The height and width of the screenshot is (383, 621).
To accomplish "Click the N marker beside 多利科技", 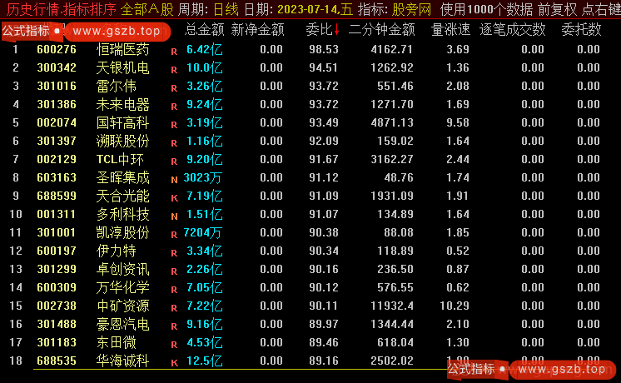I will click(174, 216).
